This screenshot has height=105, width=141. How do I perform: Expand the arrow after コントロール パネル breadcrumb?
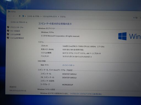click(41, 16)
